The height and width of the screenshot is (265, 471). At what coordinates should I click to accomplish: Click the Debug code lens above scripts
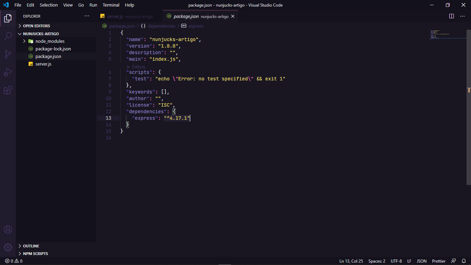136,67
